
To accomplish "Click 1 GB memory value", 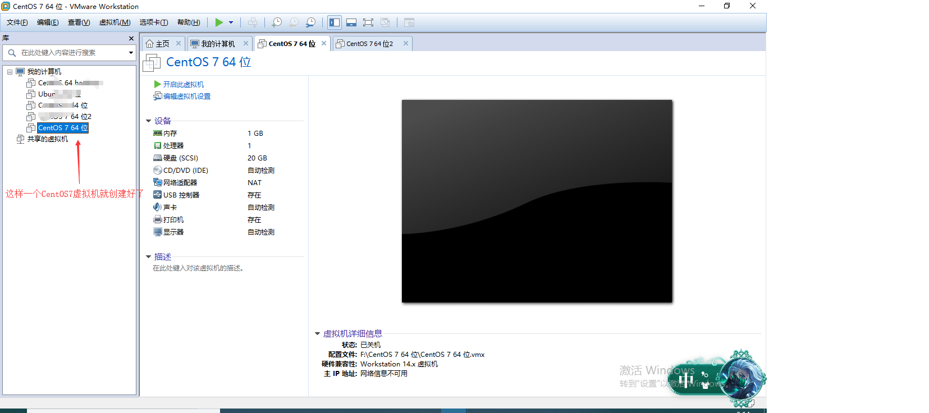I will coord(255,134).
